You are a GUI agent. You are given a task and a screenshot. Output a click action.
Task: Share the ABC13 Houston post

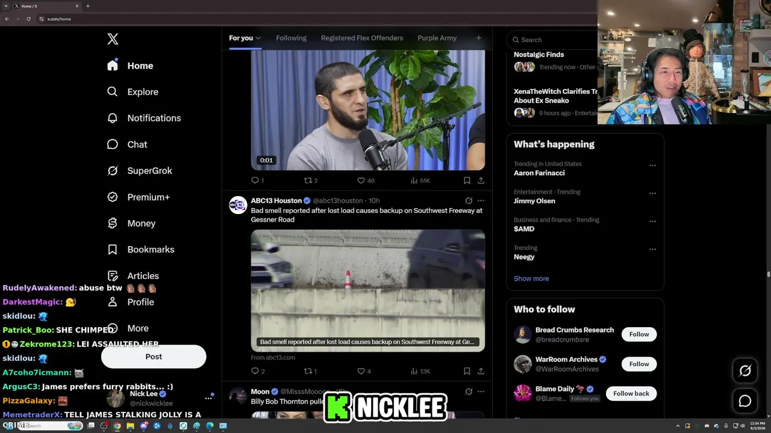point(481,371)
